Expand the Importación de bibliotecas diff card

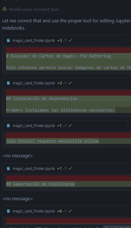click(128, 168)
